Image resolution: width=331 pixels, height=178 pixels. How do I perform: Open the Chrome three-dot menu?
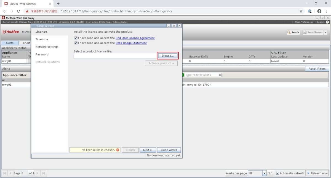[327, 11]
